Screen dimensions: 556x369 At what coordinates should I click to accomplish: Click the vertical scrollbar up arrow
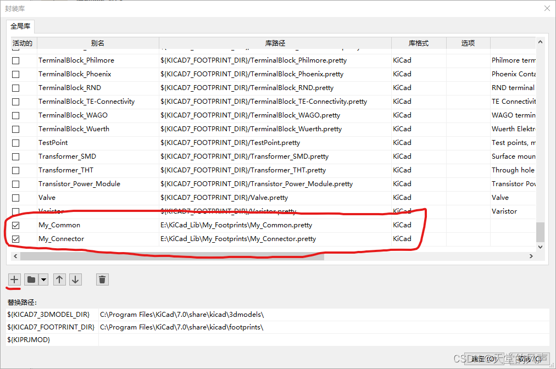coord(540,42)
